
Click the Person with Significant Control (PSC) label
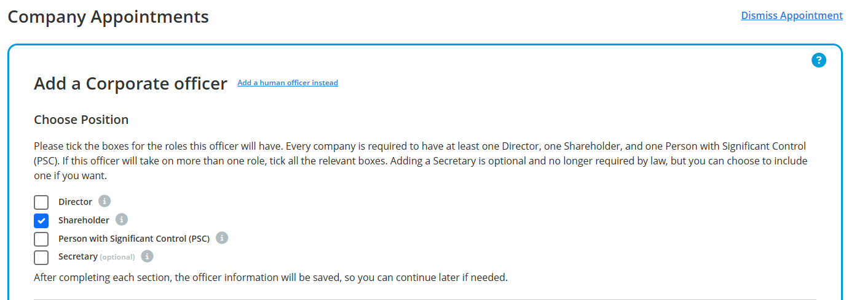[134, 239]
